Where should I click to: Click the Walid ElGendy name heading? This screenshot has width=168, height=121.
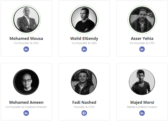pos(84,39)
